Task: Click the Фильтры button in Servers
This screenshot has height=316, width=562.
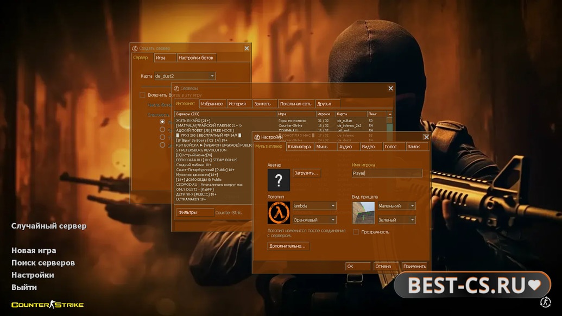Action: point(195,212)
